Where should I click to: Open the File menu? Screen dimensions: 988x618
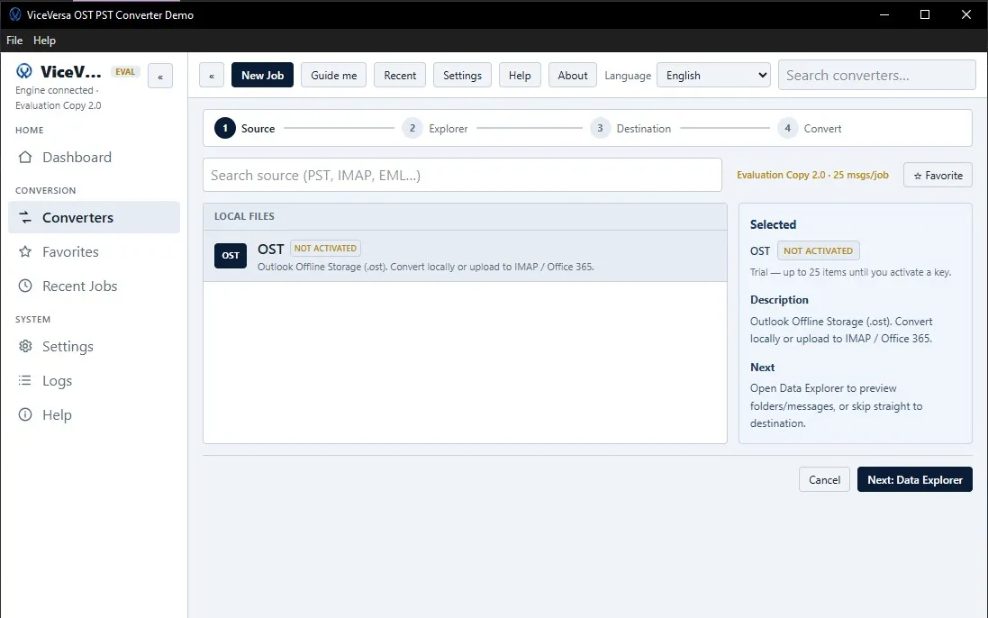click(x=14, y=41)
